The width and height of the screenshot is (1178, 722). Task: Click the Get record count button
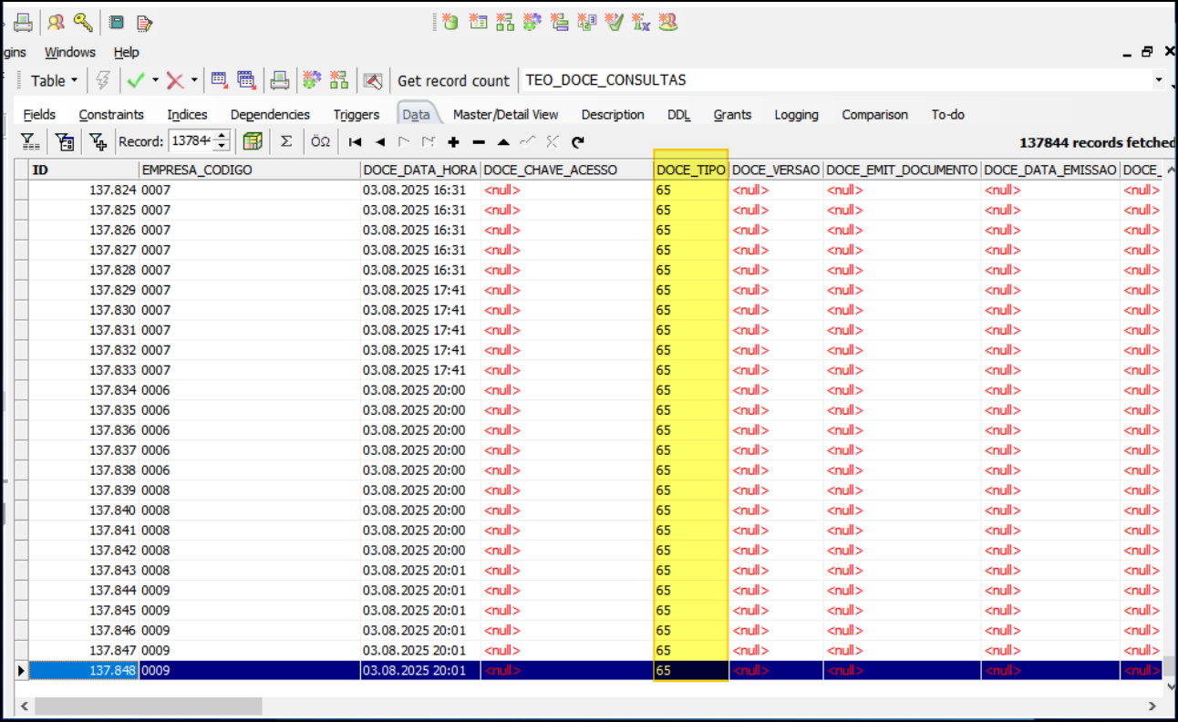(x=453, y=80)
